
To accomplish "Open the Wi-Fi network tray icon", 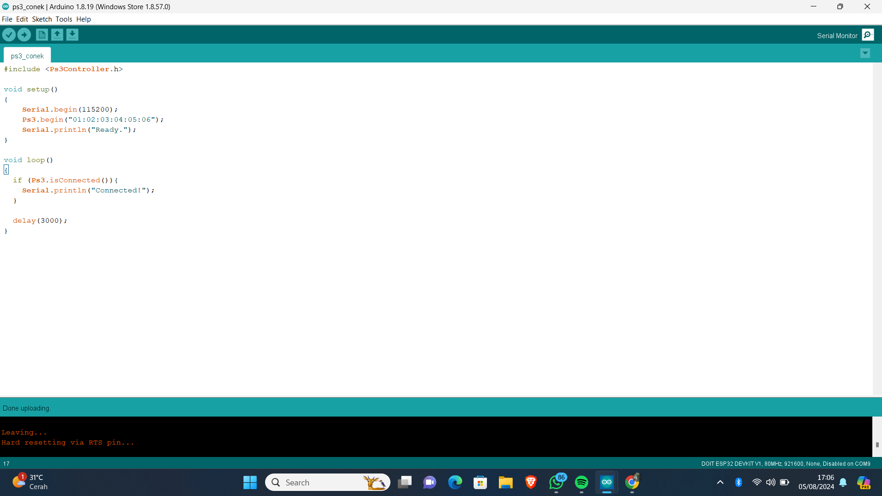I will tap(757, 482).
